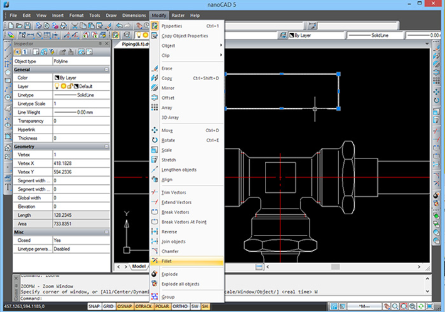The width and height of the screenshot is (445, 312).
Task: Click the Trim Vectors icon
Action: pos(154,192)
